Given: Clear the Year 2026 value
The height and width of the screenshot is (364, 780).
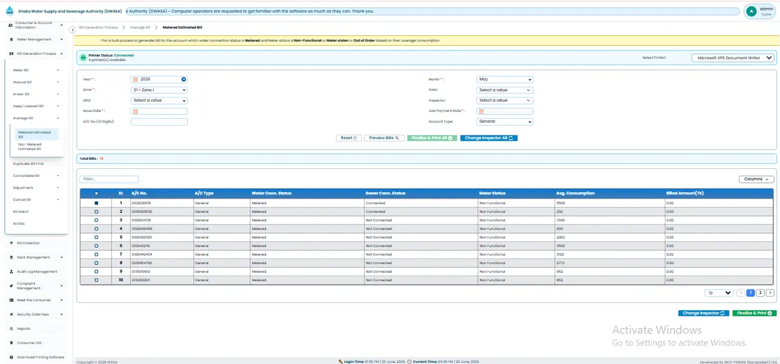Looking at the screenshot, I should click(183, 79).
